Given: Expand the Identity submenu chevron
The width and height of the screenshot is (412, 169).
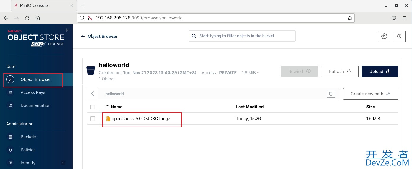Looking at the screenshot, I should [63, 163].
